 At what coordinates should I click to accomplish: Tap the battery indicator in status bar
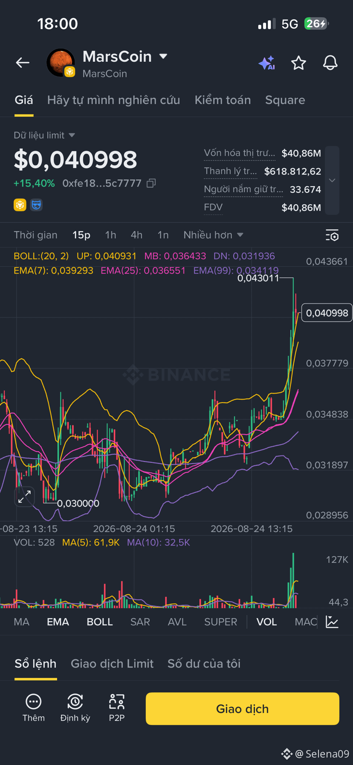pos(316,23)
